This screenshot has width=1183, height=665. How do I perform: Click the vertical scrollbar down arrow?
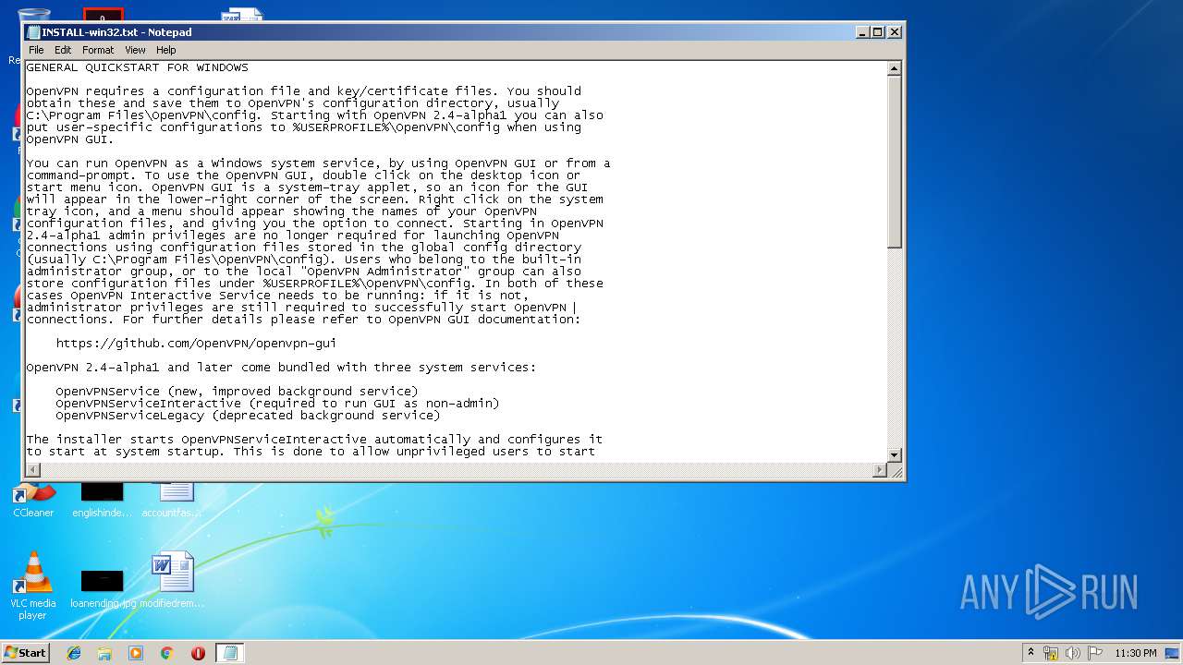coord(894,454)
